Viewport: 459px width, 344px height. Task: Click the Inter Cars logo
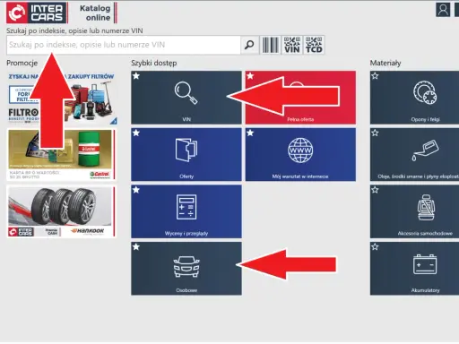coord(37,13)
